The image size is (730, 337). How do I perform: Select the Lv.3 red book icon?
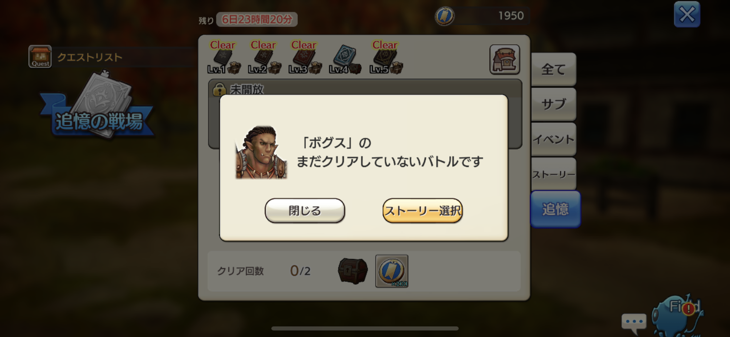coord(305,59)
